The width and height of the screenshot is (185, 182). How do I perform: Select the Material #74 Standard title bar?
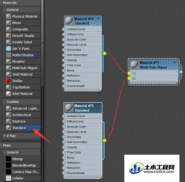[x=83, y=21]
